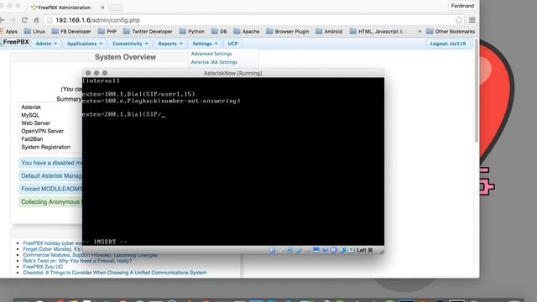Choose Asterisk IAX Settings entry
Screen dimensions: 537x302
[214, 62]
